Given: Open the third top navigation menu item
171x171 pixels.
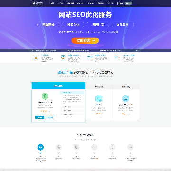Looking at the screenshot, I should [70, 3].
